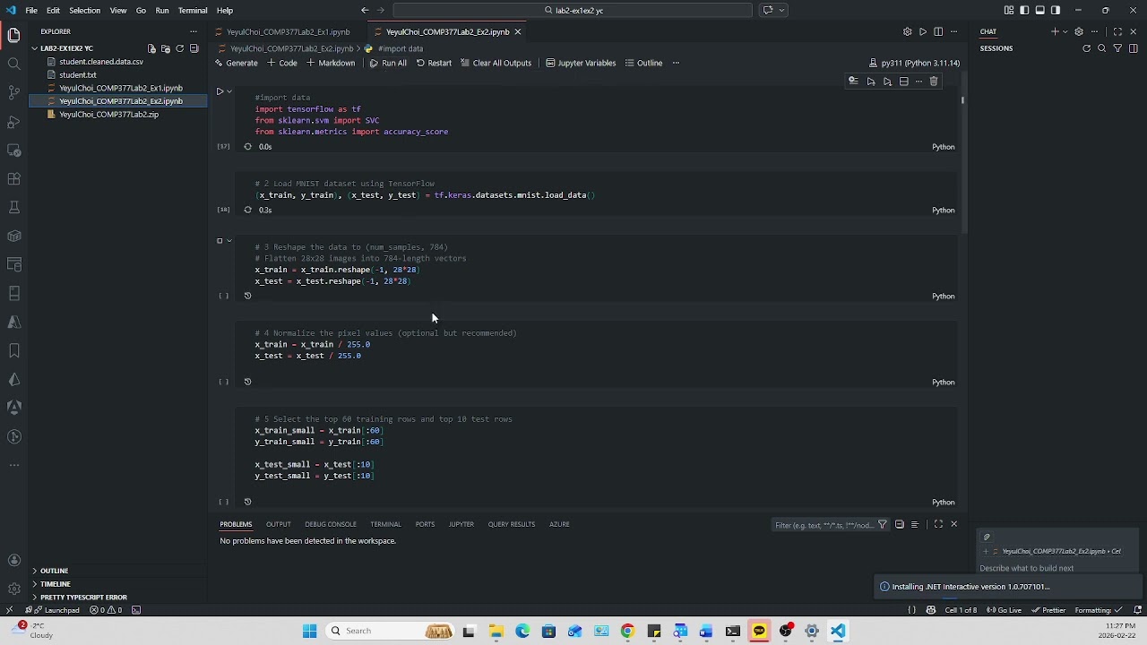Image resolution: width=1147 pixels, height=645 pixels.
Task: Switch to the Debug Console panel tab
Action: point(331,525)
